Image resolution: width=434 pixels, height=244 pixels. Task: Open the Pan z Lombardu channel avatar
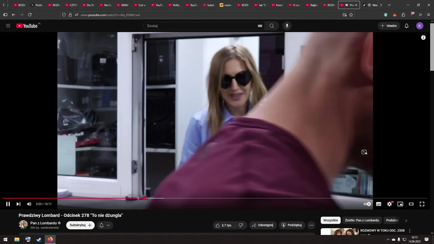tap(23, 225)
